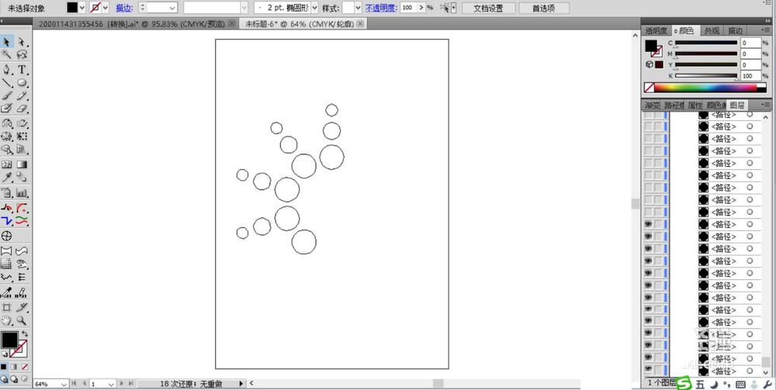The image size is (776, 390).
Task: Select the Perspective Grid tool
Action: [22, 149]
